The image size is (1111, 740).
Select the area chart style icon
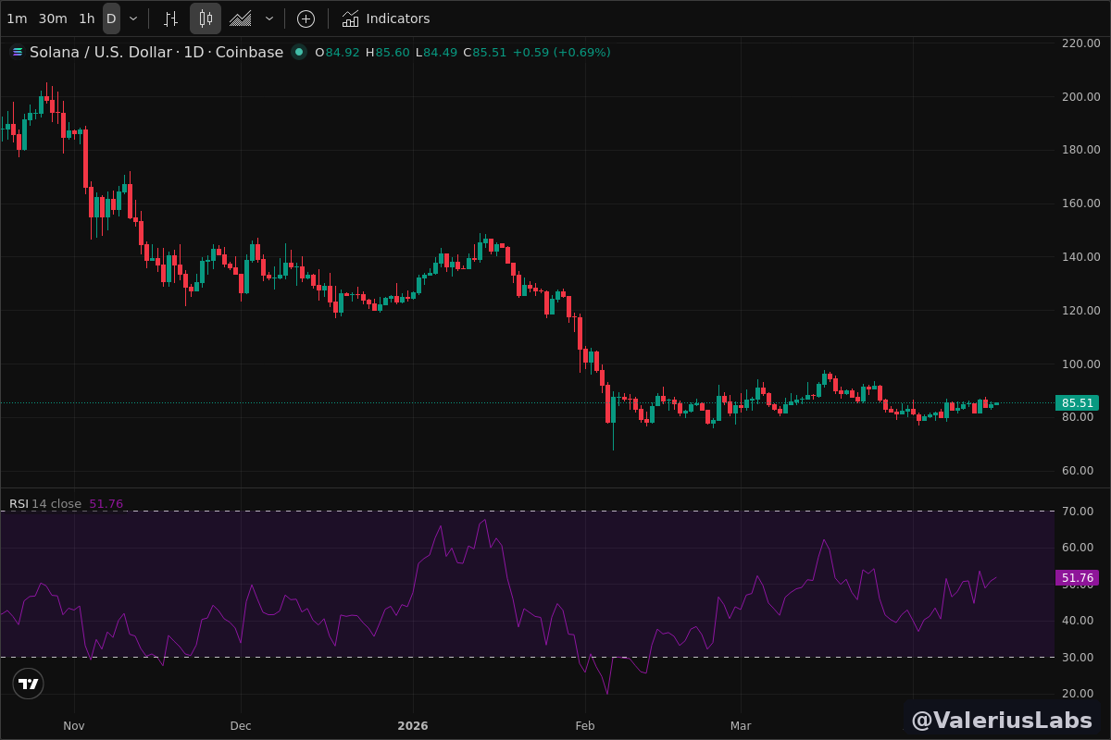pos(241,18)
